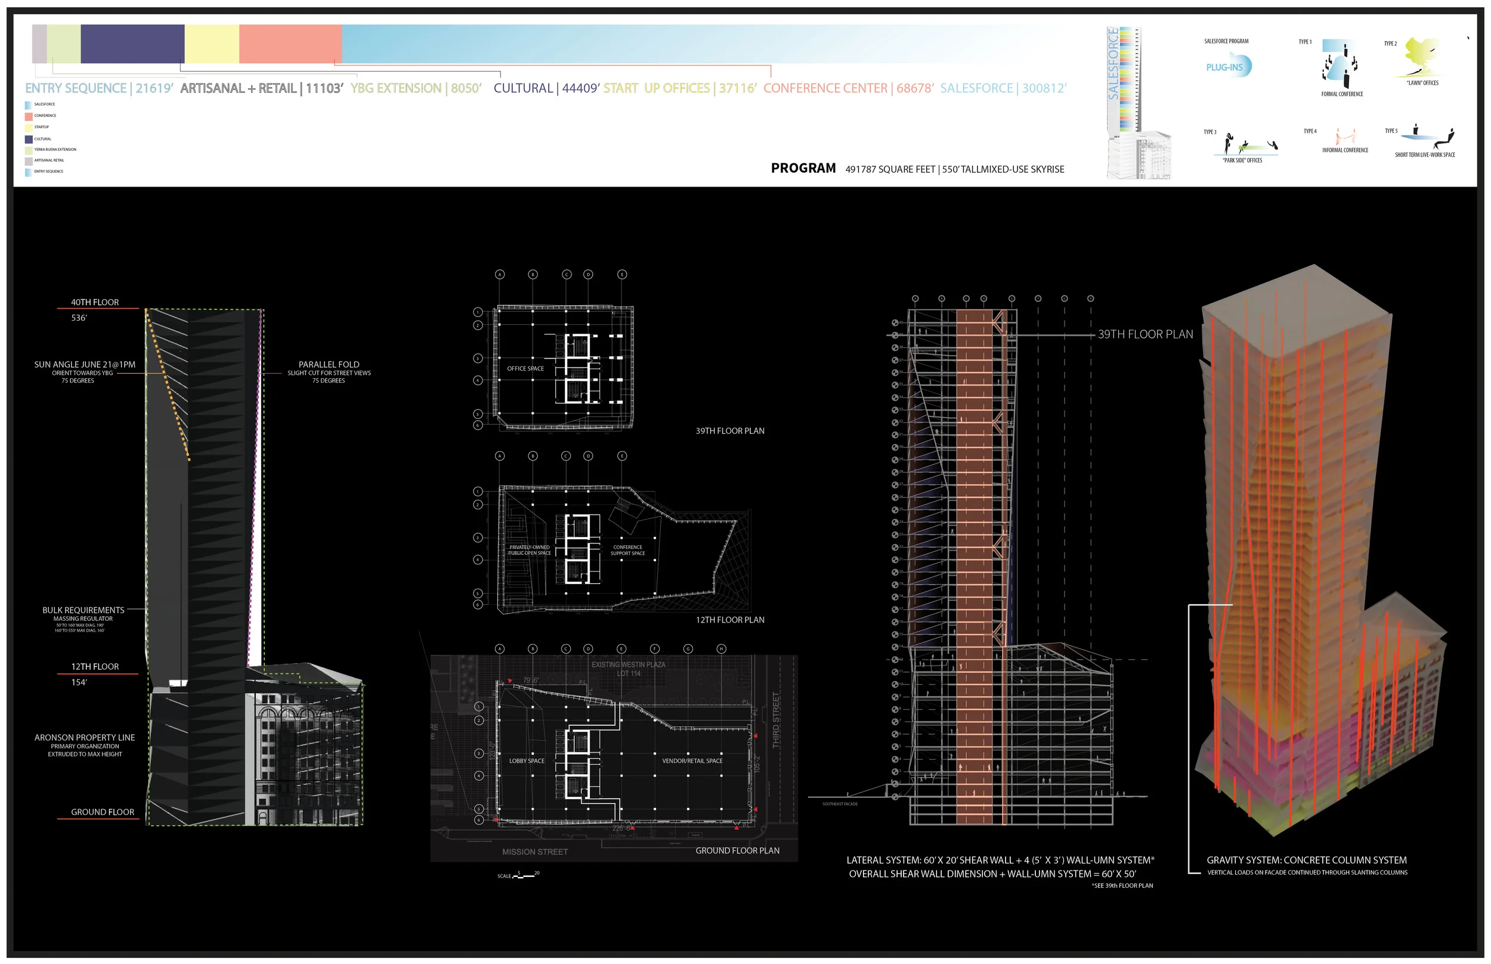Click the "40TH FLOOR" elevation label
This screenshot has height=964, width=1491.
click(x=95, y=302)
